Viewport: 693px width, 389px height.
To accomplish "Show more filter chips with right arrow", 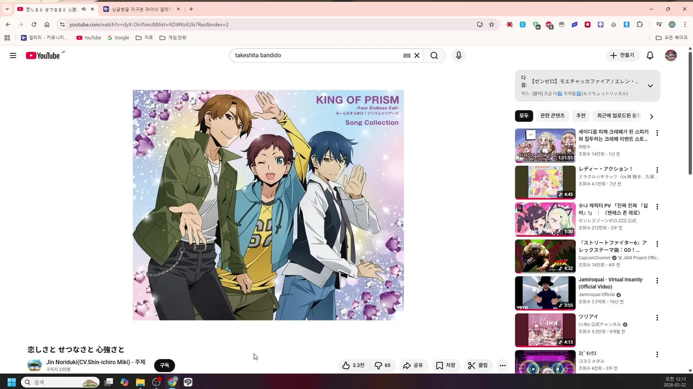I will click(651, 116).
